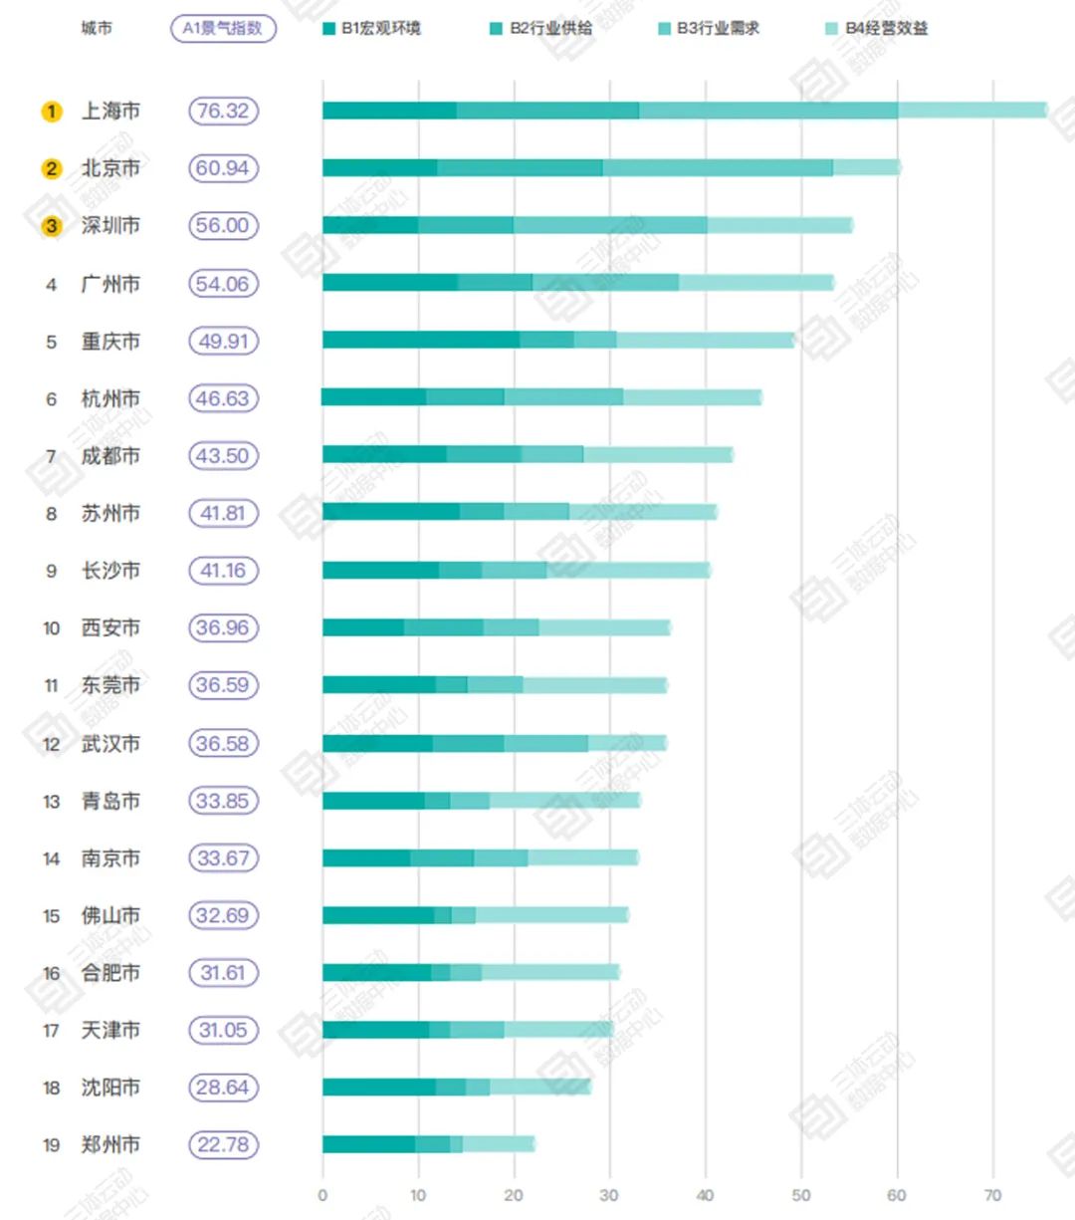
Task: Click the 城市 column header
Action: point(97,28)
